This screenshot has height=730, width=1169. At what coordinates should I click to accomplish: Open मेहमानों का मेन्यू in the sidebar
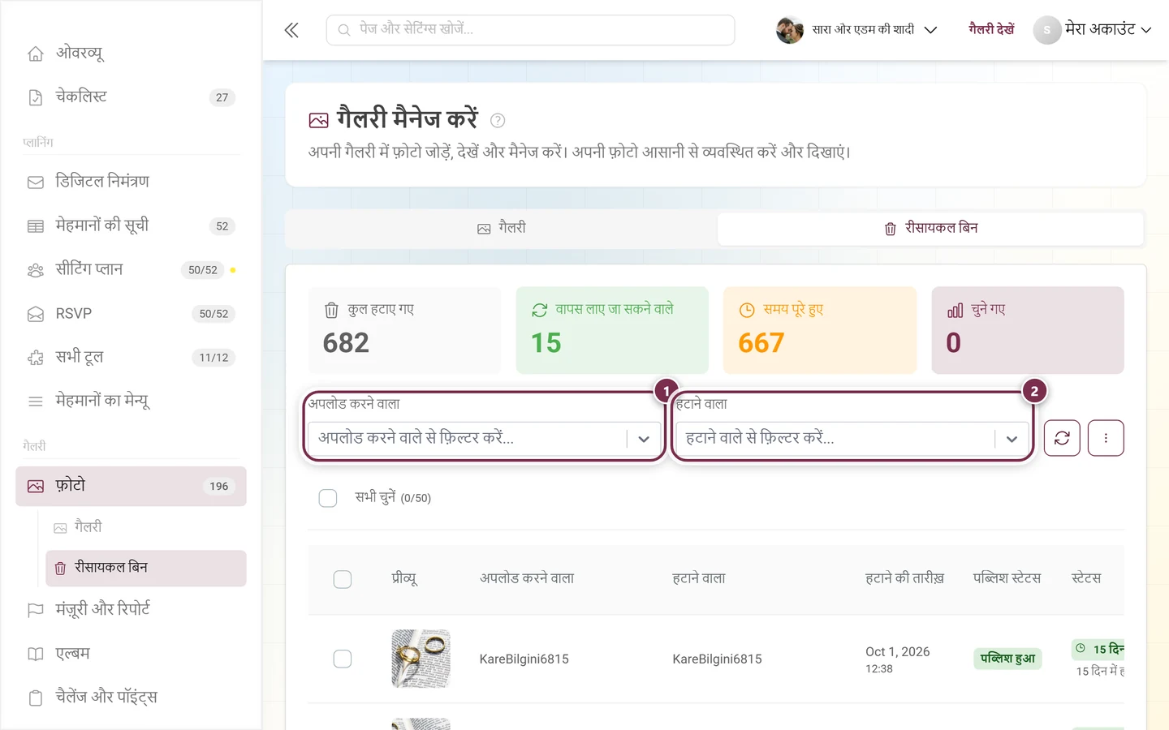(131, 401)
